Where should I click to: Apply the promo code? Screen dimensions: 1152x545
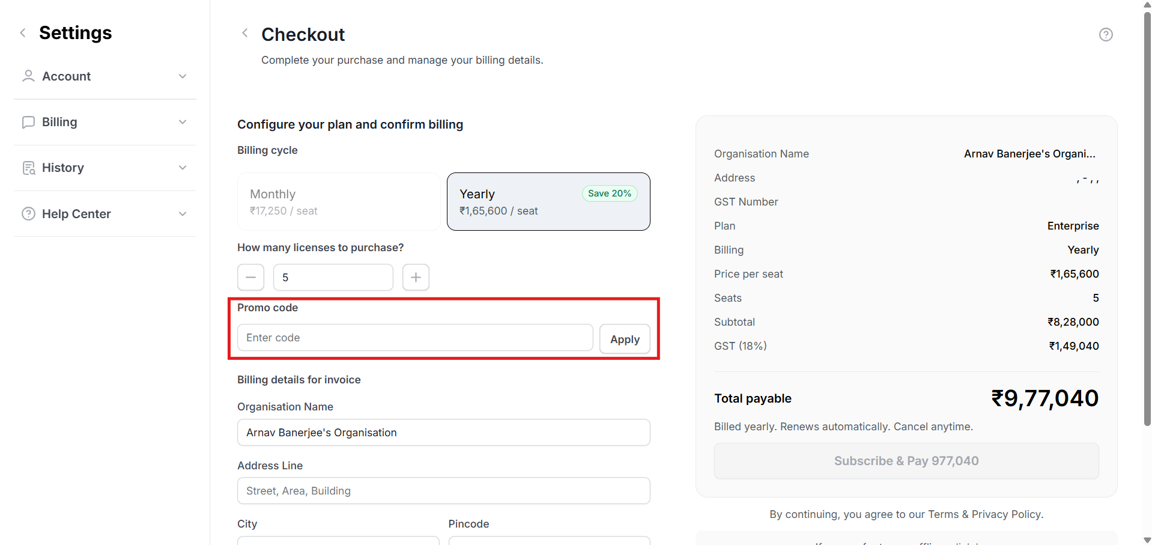click(x=625, y=339)
